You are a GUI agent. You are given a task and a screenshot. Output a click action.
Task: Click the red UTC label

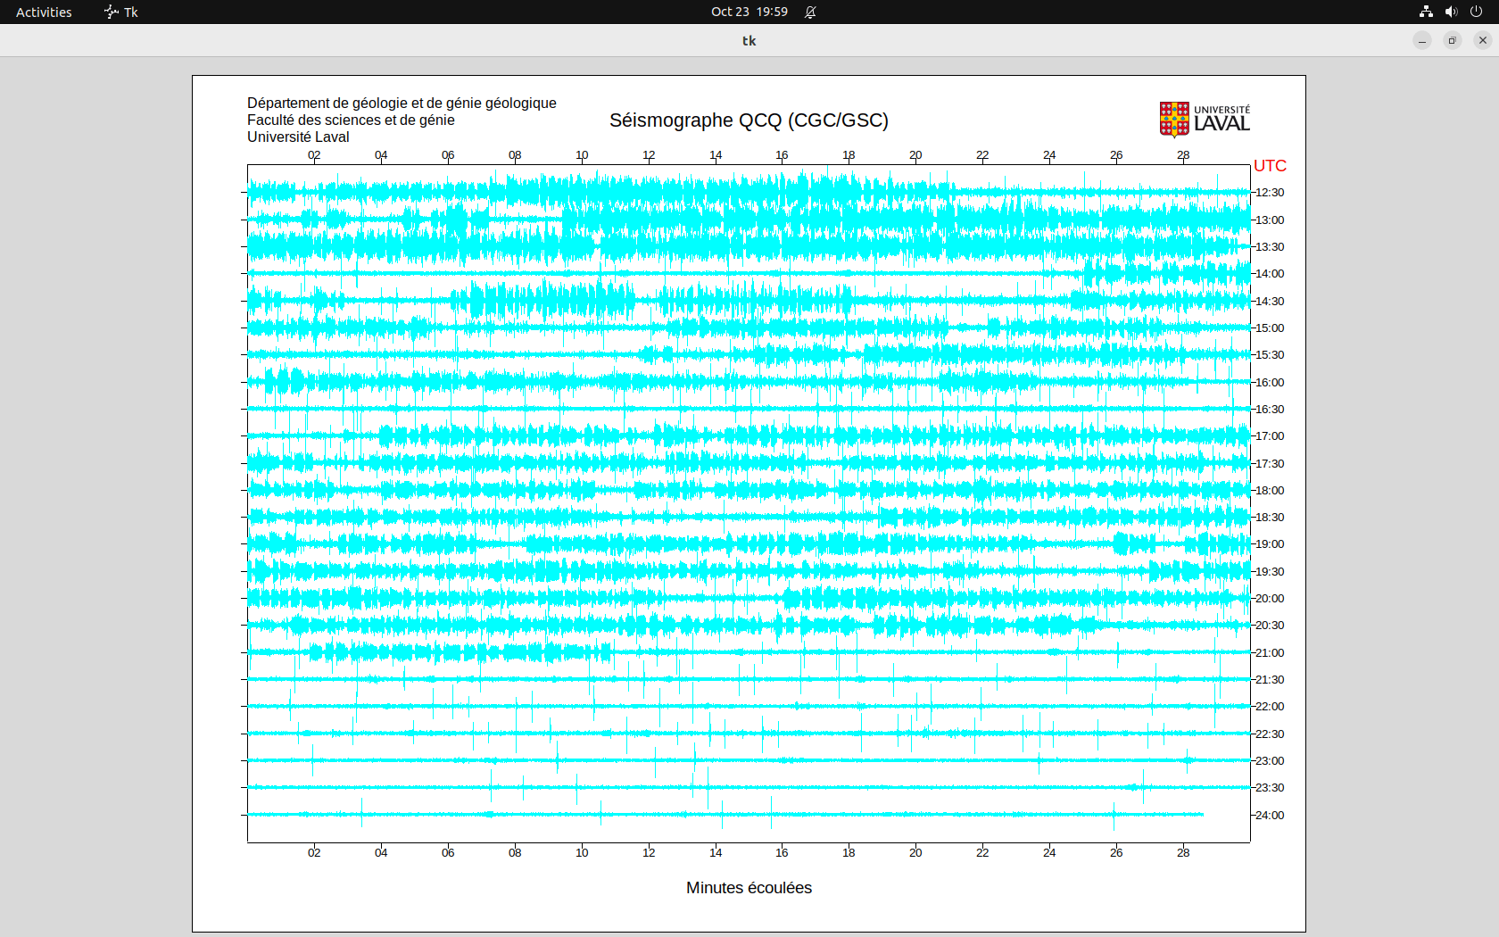1270,166
